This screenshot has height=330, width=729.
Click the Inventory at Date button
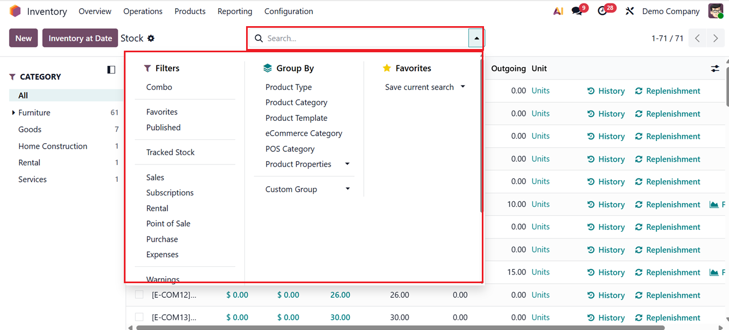point(80,38)
